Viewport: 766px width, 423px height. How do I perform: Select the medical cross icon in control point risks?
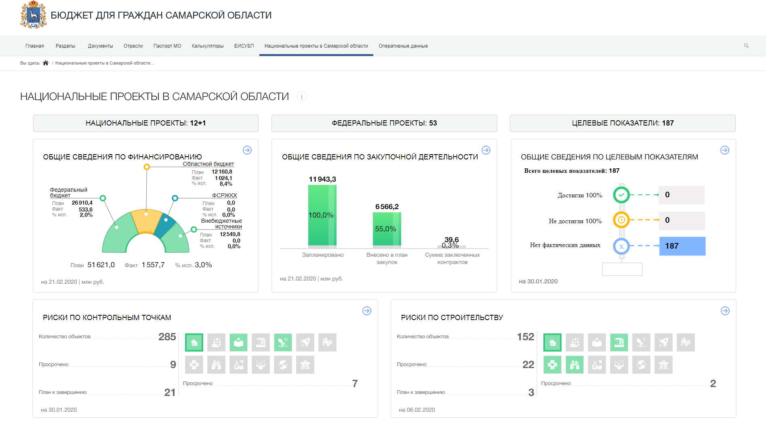point(194,365)
